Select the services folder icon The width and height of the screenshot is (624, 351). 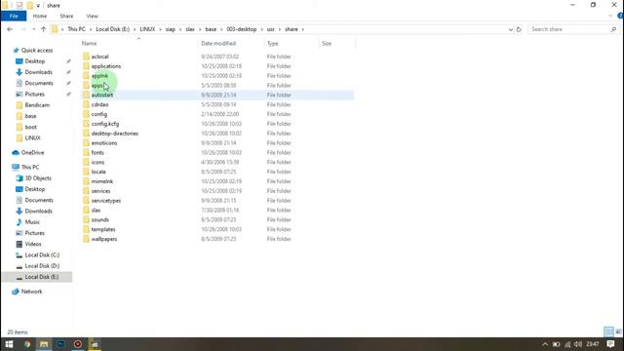pos(87,191)
